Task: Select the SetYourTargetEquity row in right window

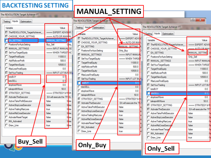Action: click(x=178, y=65)
